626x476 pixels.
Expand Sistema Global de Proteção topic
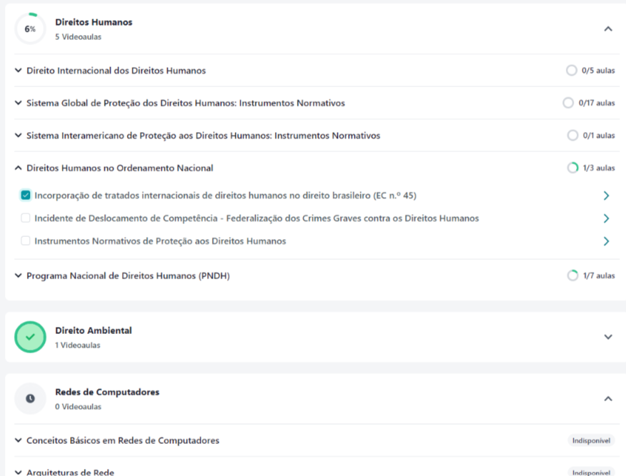18,103
